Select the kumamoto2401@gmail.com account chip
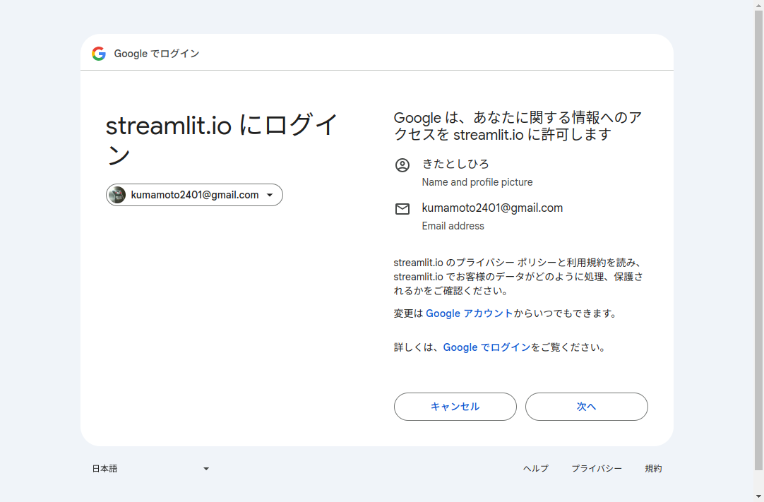Screen dimensions: 764x502 pyautogui.click(x=195, y=195)
